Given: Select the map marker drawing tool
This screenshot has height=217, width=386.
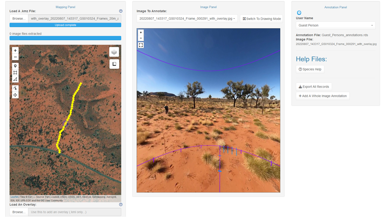Looking at the screenshot, I should pos(15,66).
